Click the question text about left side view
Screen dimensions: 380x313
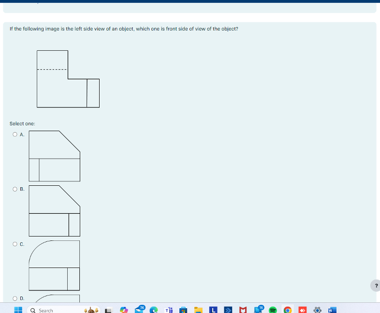[x=124, y=29]
